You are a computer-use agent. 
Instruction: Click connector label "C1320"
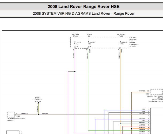tap(18, 116)
